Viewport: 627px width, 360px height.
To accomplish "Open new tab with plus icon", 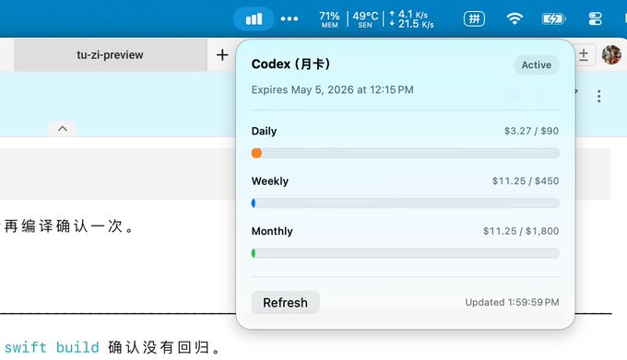I will point(222,54).
